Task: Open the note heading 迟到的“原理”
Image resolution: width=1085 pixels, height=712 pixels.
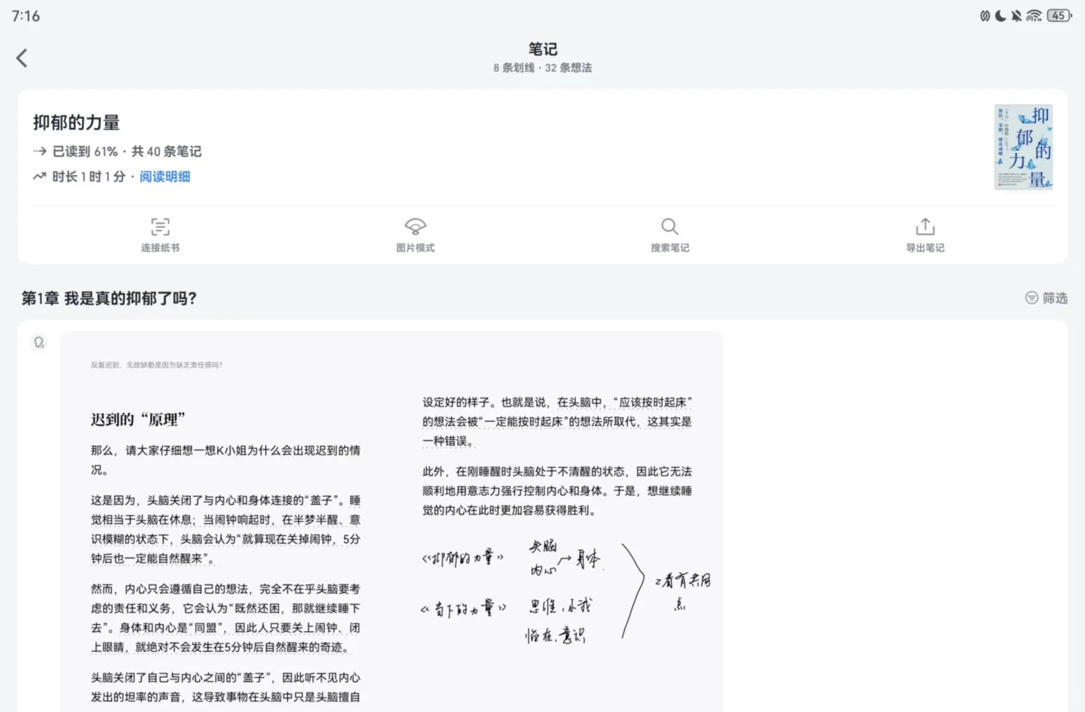Action: coord(138,420)
